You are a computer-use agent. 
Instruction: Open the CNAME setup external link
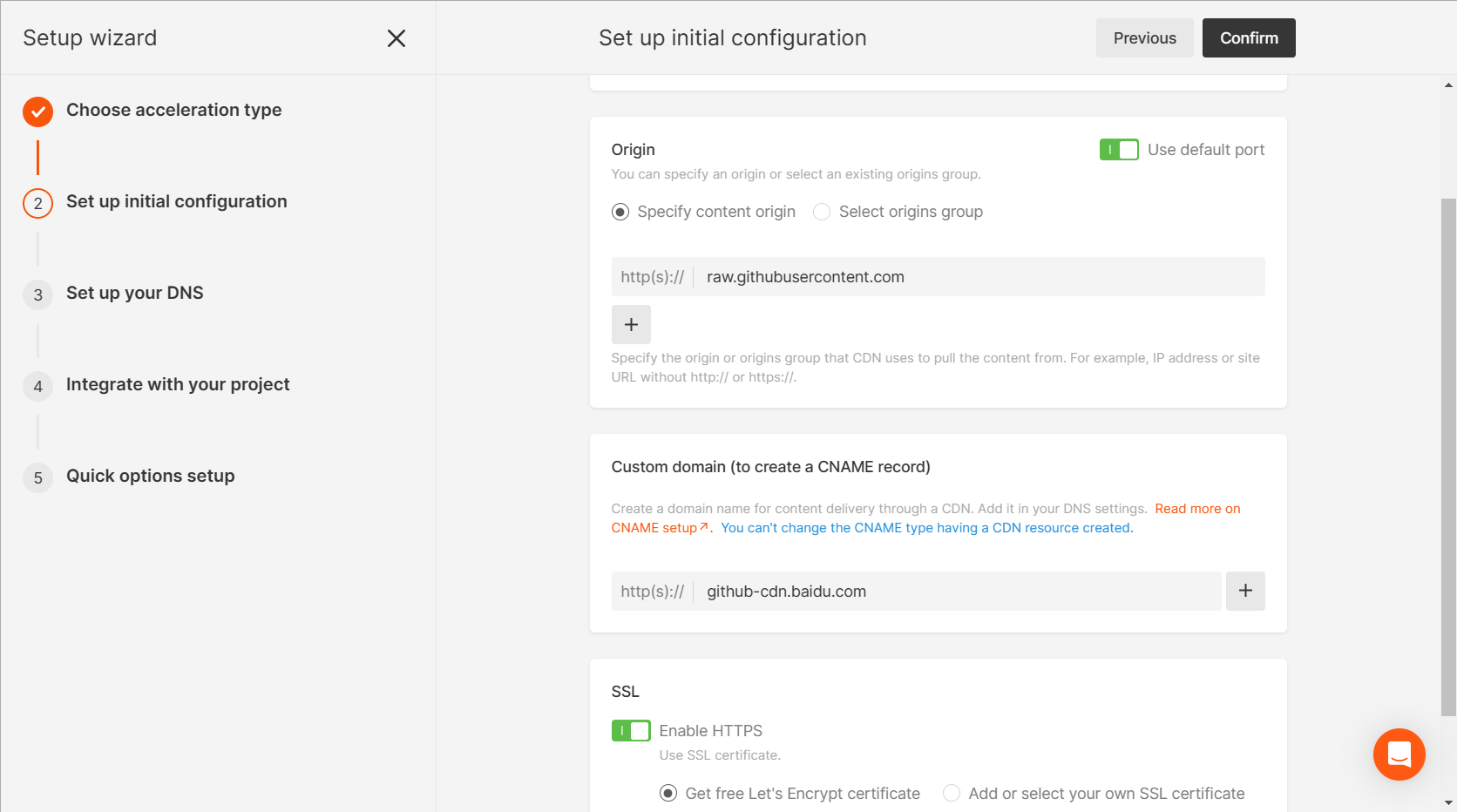click(x=660, y=528)
